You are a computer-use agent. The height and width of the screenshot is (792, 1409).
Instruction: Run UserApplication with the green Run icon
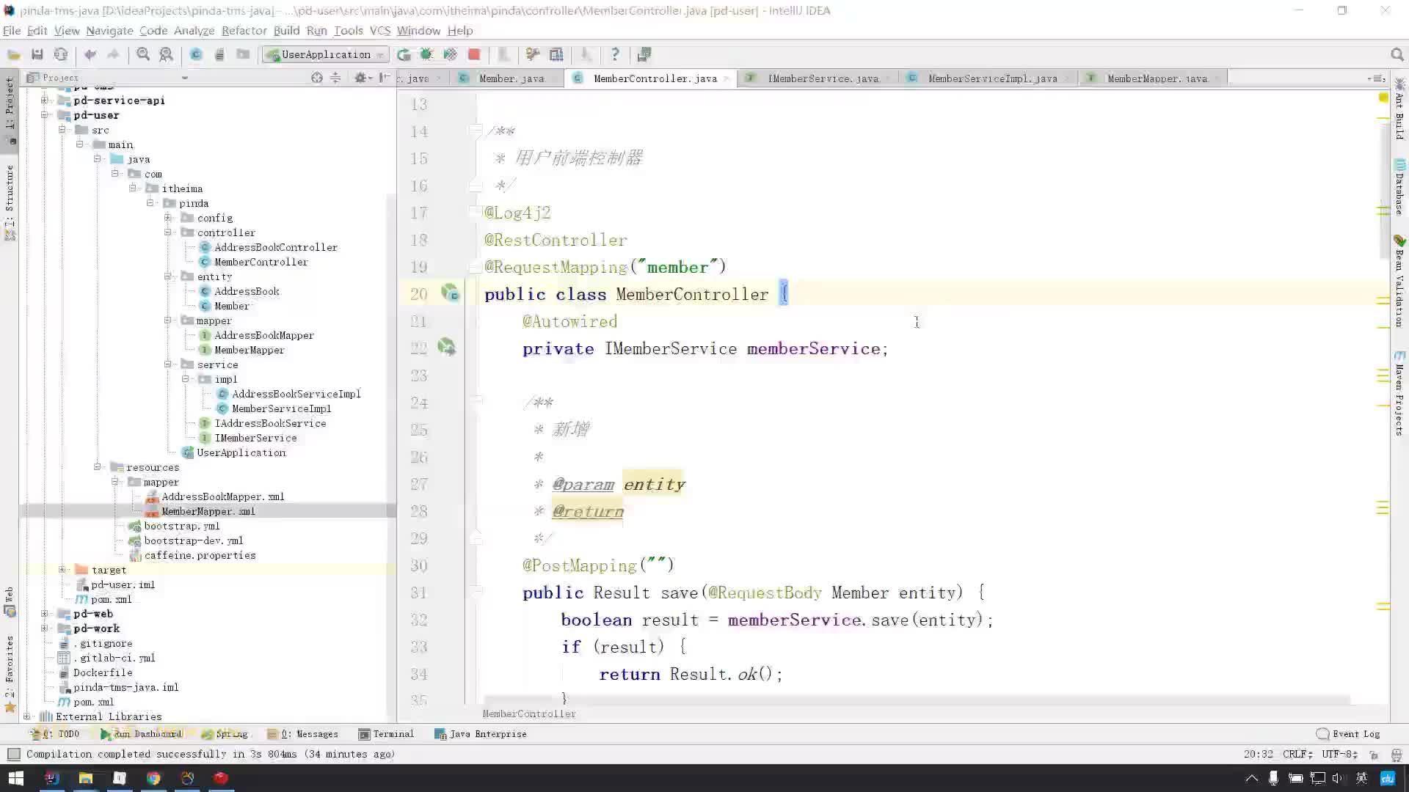(404, 54)
